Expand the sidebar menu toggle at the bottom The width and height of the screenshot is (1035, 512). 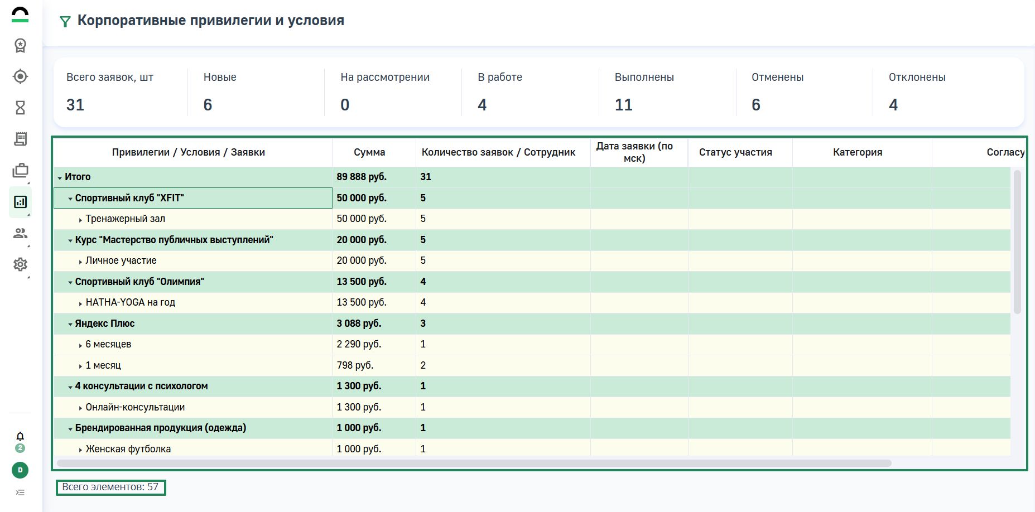coord(20,492)
